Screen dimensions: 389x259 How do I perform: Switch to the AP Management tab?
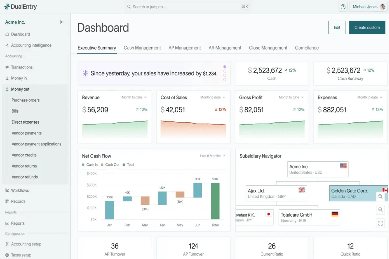pos(185,48)
